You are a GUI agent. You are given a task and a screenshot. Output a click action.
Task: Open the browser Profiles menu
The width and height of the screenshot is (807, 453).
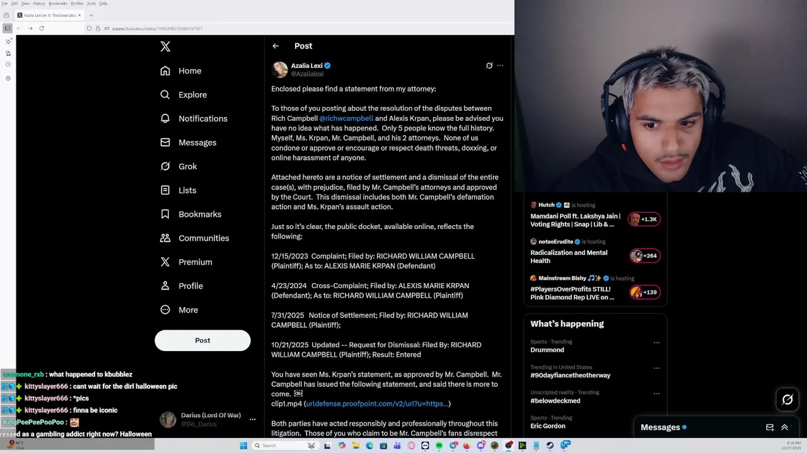(77, 3)
